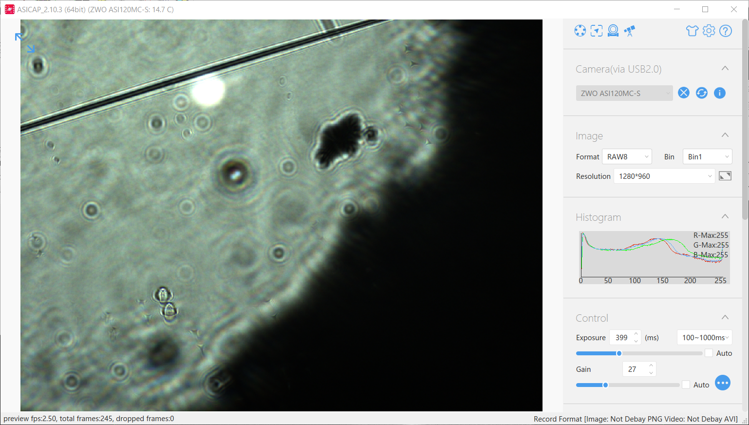The width and height of the screenshot is (749, 425).
Task: Click the right panel vertical scrollbar
Action: click(745, 119)
